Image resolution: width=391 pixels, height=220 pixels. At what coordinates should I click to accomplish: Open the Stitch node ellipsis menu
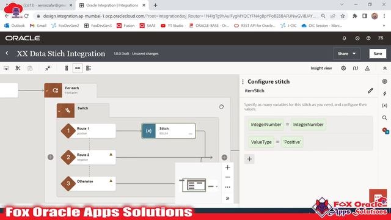tap(191, 134)
